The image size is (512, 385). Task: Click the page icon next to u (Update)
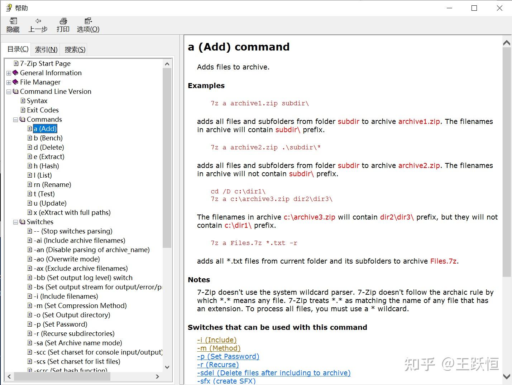30,203
